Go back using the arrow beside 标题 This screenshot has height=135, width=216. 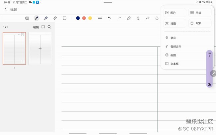(6, 10)
